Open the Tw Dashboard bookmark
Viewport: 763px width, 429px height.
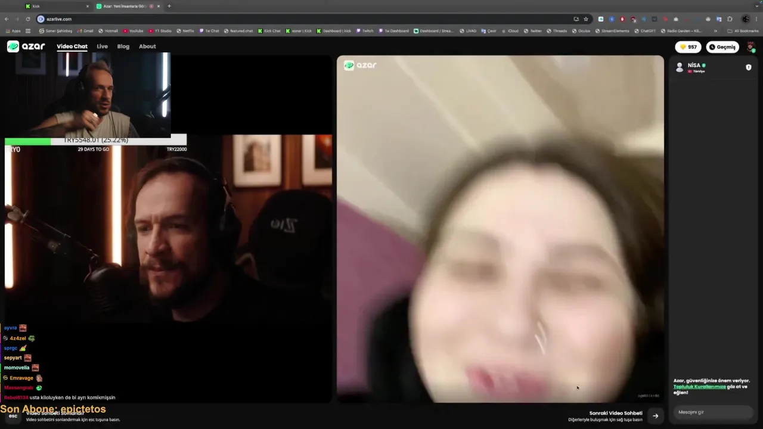click(393, 31)
